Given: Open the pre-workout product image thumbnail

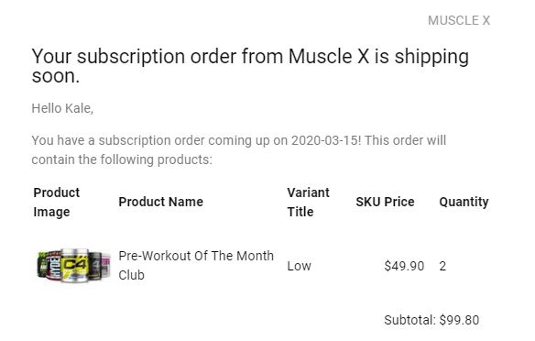Looking at the screenshot, I should (x=73, y=266).
